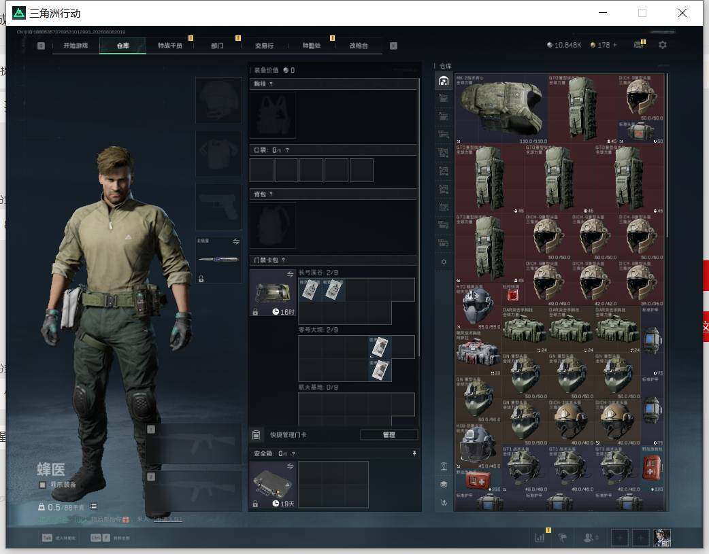Select the H70 helmet in warehouse

coord(478,307)
